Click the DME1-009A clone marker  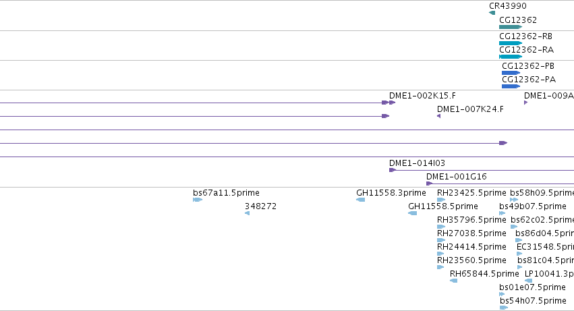pos(525,103)
